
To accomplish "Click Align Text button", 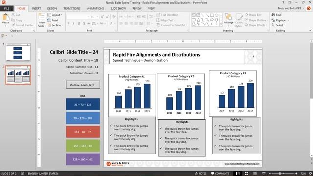I will coord(166,20).
